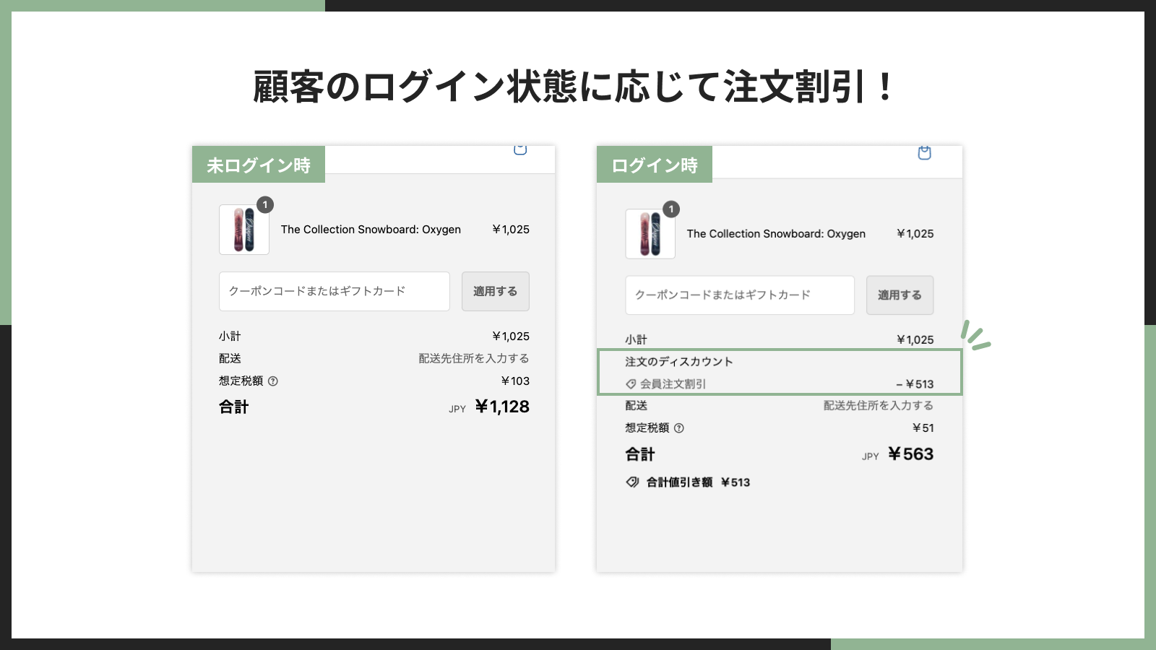The height and width of the screenshot is (650, 1156).
Task: Click the coupon code field in right panel
Action: coord(739,295)
